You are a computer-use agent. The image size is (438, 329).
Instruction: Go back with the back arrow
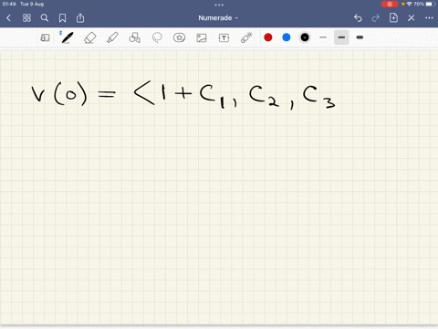8,18
